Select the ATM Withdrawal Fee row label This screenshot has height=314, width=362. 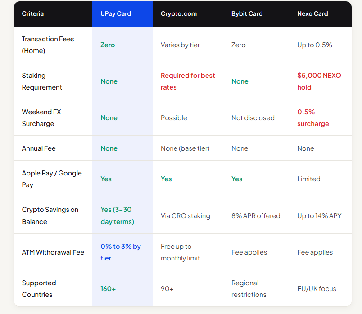coord(53,252)
